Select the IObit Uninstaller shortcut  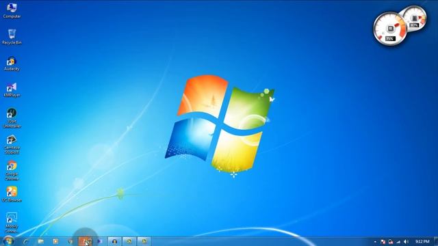tap(12, 118)
